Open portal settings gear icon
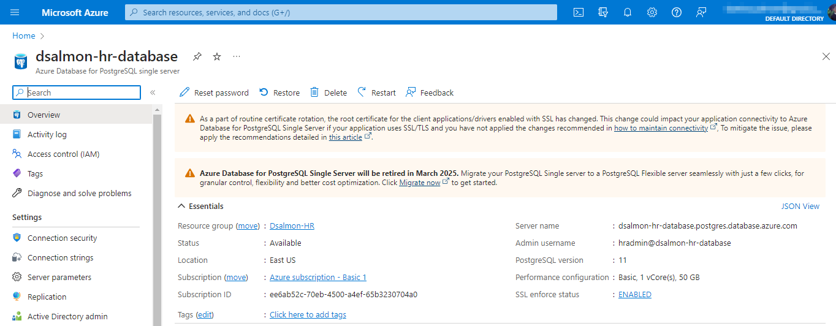 (x=652, y=12)
